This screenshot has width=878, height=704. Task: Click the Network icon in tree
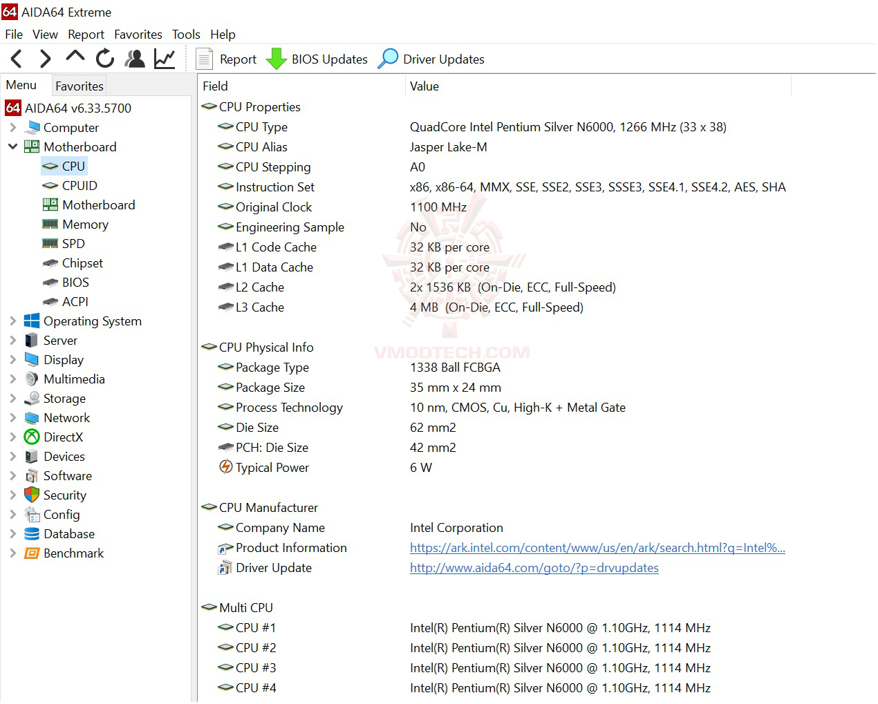coord(32,418)
